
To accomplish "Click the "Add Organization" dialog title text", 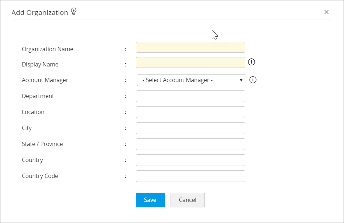I will point(40,12).
